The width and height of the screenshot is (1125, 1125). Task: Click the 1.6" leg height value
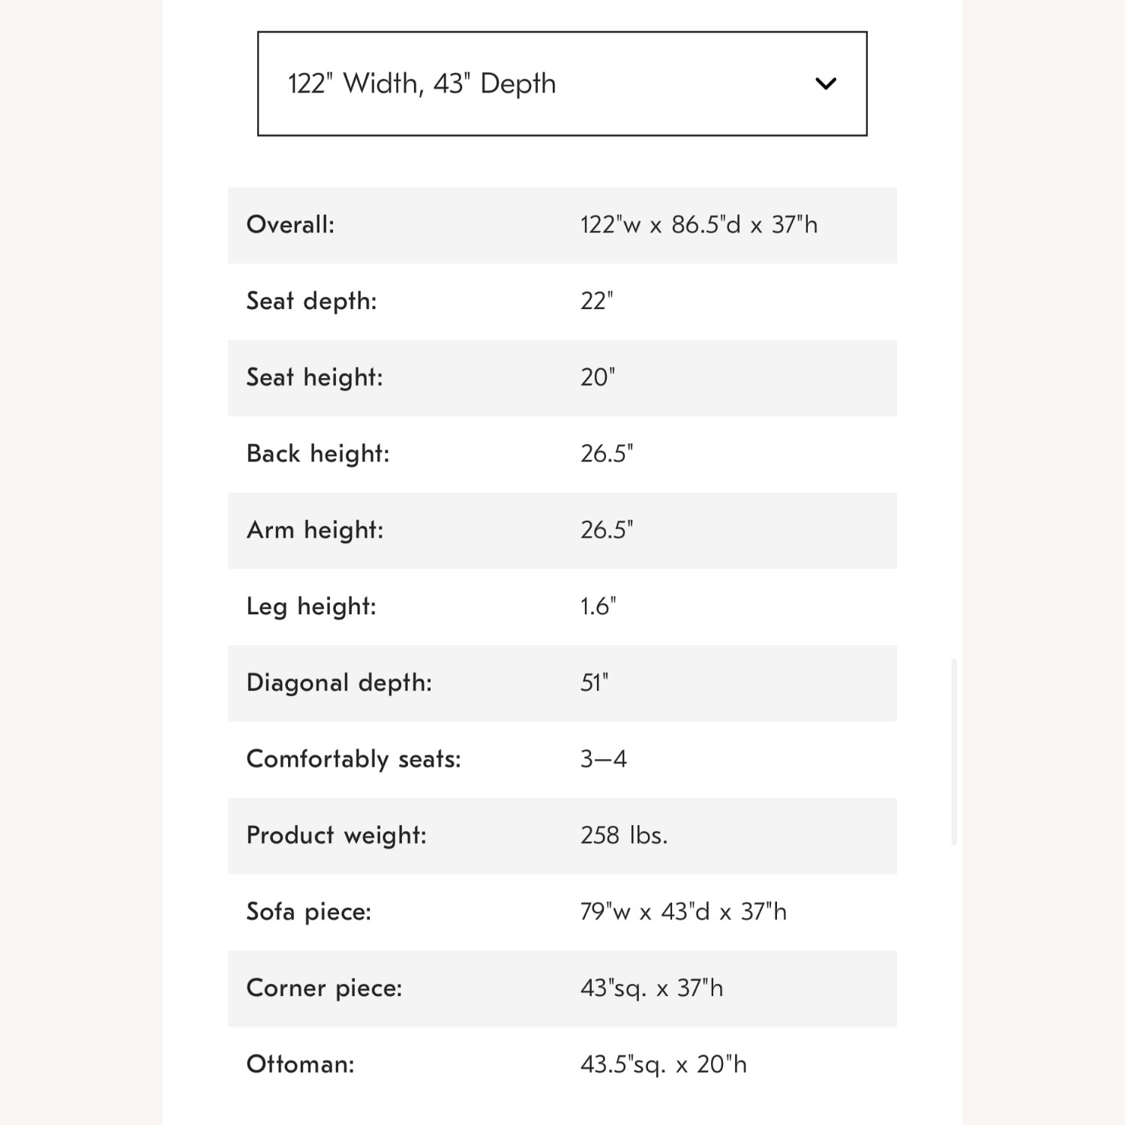[598, 606]
